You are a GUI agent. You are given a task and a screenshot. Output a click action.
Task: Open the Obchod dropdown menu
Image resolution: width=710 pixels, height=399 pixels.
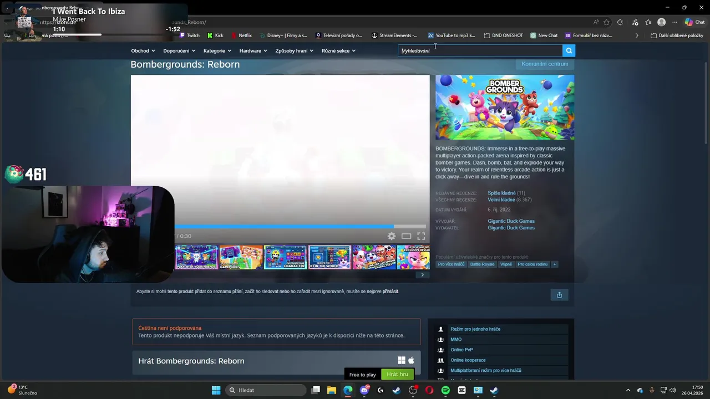click(143, 50)
